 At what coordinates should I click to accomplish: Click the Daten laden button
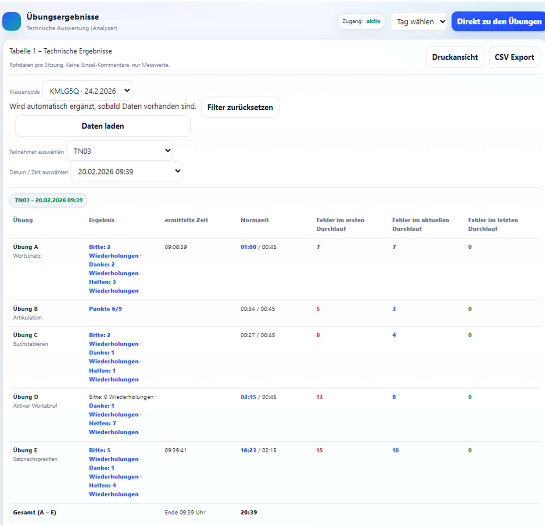coord(103,126)
